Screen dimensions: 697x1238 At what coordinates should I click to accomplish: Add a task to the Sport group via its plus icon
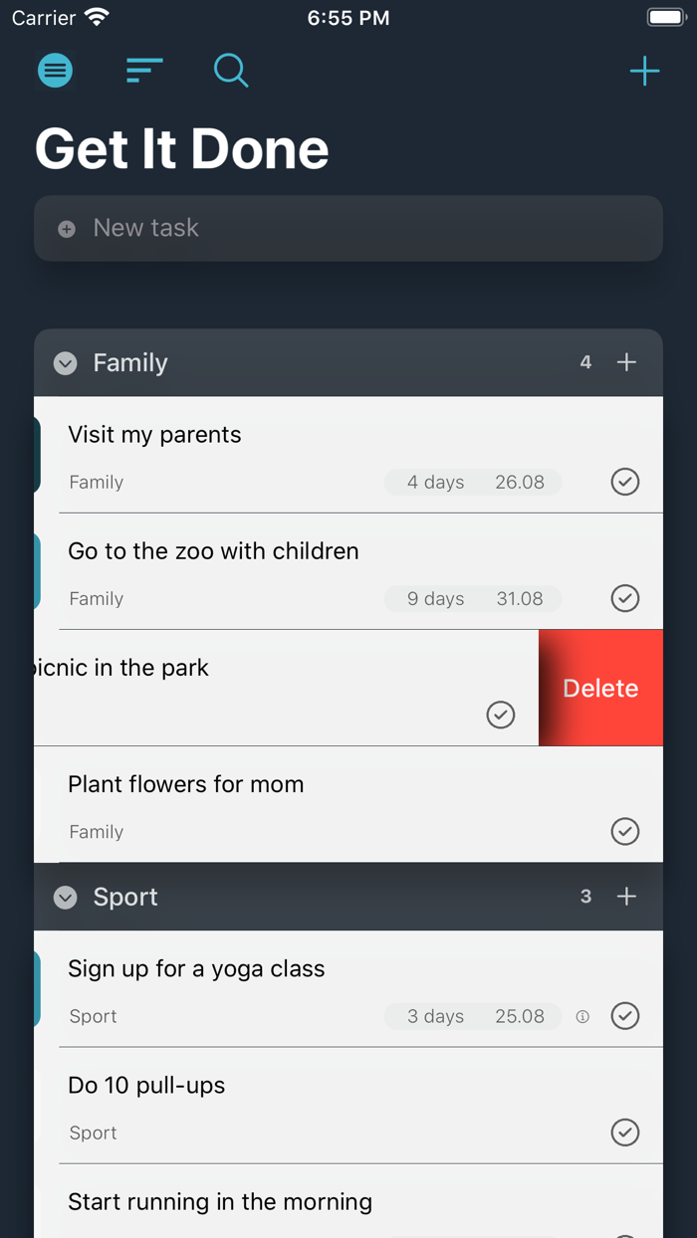[626, 897]
